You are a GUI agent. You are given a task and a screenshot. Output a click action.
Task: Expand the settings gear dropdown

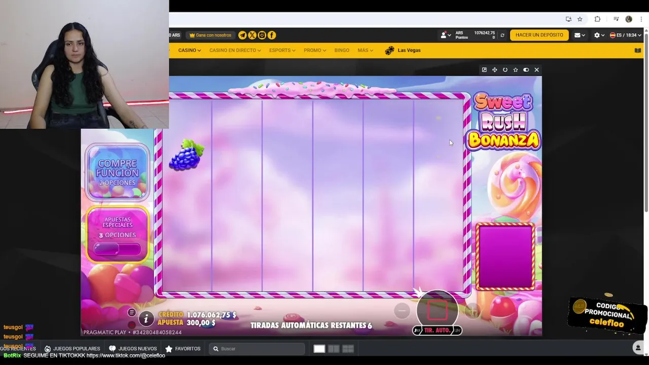click(599, 35)
